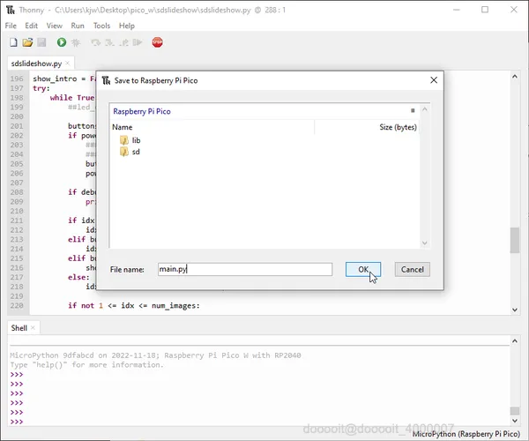Viewport: 529px width, 441px height.
Task: Click the File name input field
Action: coord(245,269)
